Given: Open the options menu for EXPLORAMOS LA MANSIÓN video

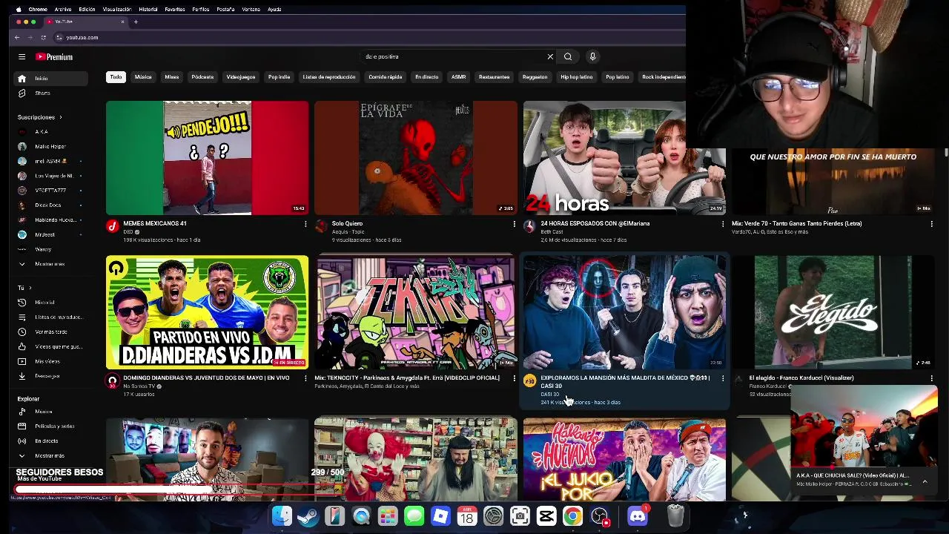Looking at the screenshot, I should tap(723, 378).
